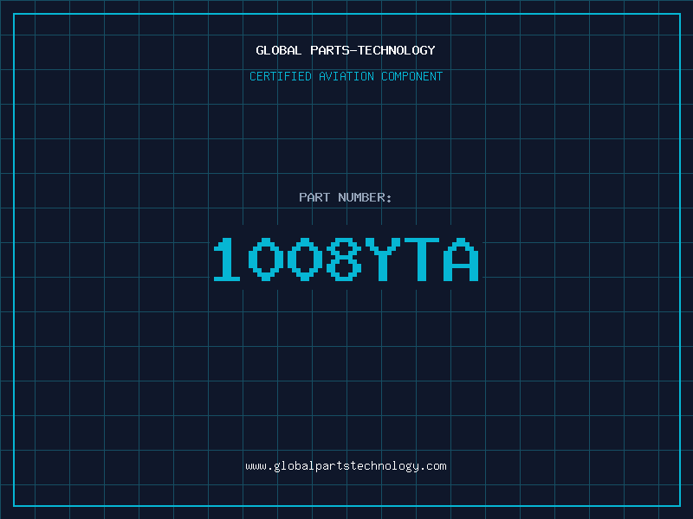Click the PART NUMBER: label

pos(345,197)
